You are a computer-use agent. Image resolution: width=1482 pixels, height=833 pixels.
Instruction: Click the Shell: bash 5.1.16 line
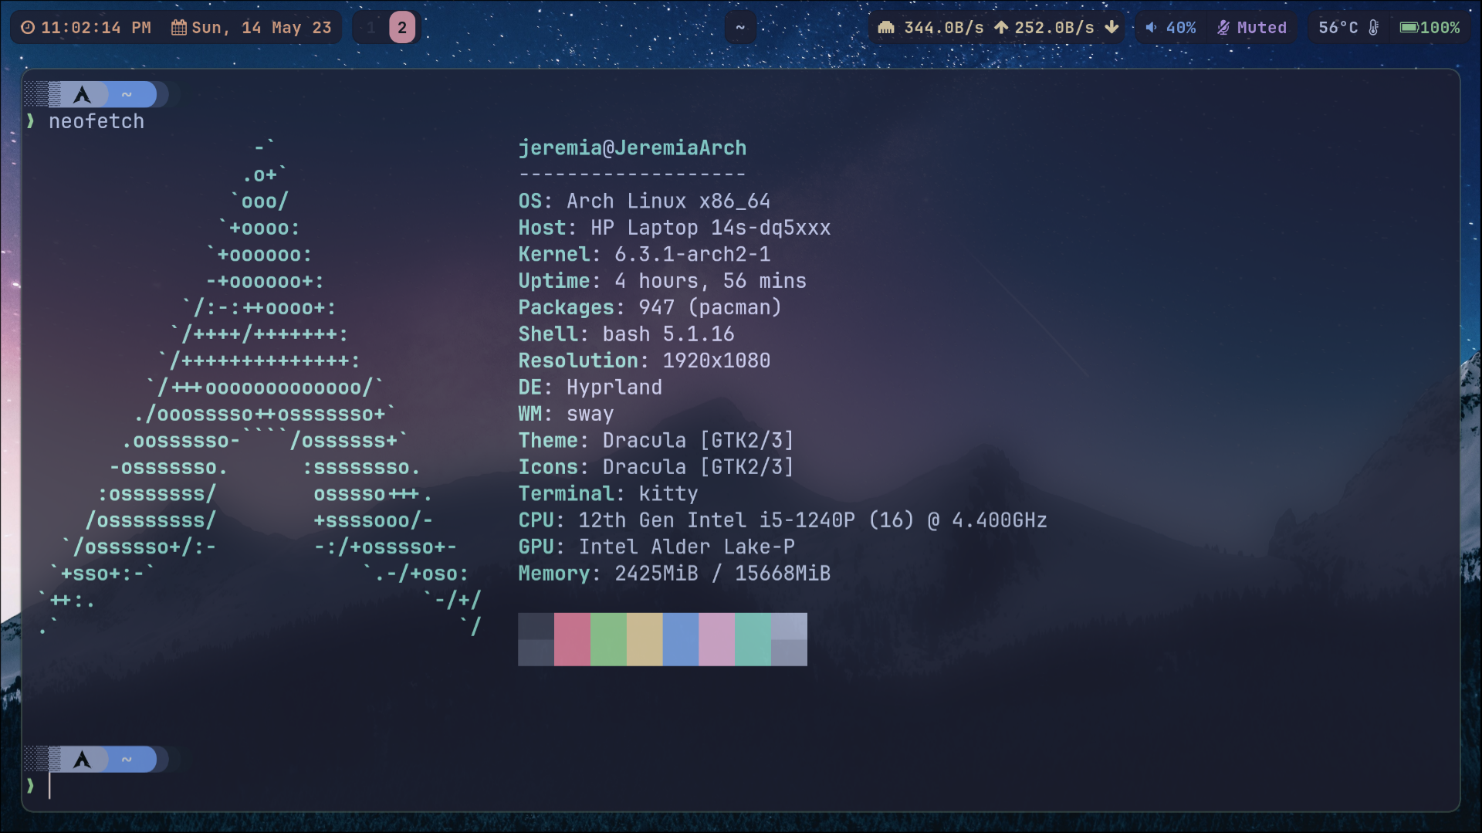click(x=627, y=334)
